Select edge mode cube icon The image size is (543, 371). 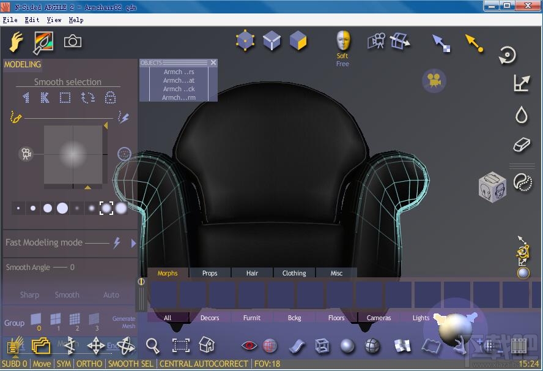tap(271, 40)
